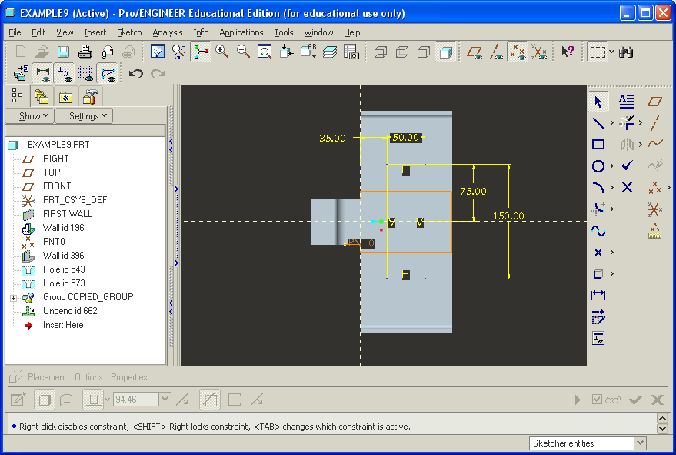This screenshot has width=676, height=455.
Task: Select the Line sketch tool
Action: tap(598, 122)
